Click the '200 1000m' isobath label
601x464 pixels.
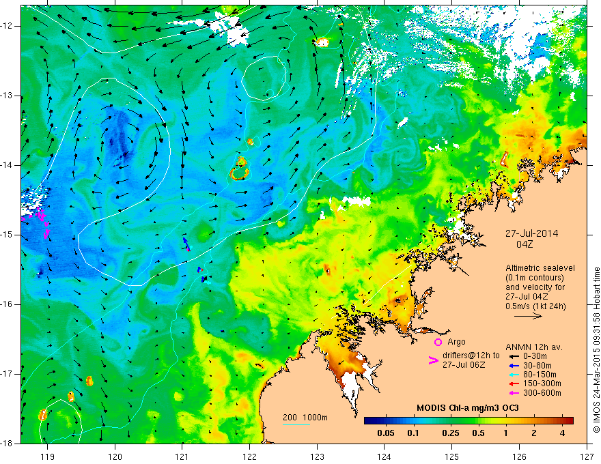click(x=305, y=418)
